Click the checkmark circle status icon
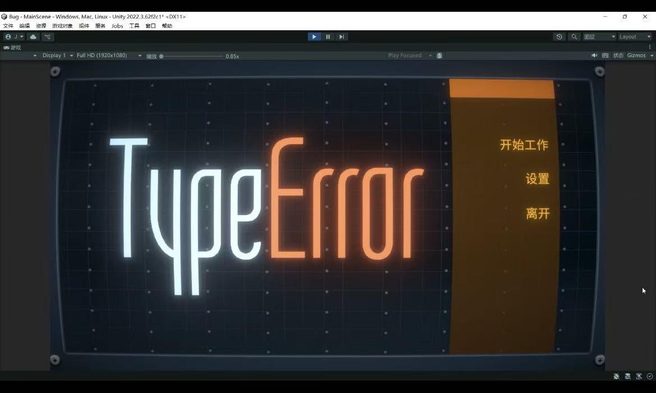Viewport: 656px width, 393px height. pos(650,377)
